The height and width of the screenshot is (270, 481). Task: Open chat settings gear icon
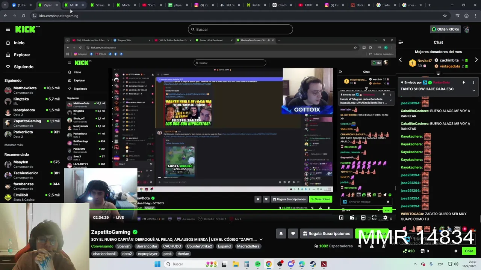[456, 251]
